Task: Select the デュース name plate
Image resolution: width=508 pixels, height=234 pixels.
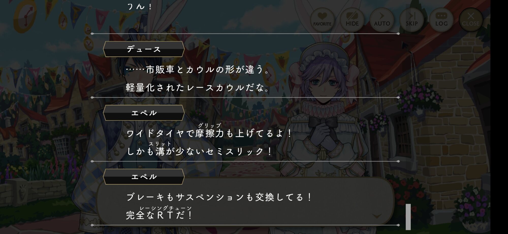Action: (144, 49)
